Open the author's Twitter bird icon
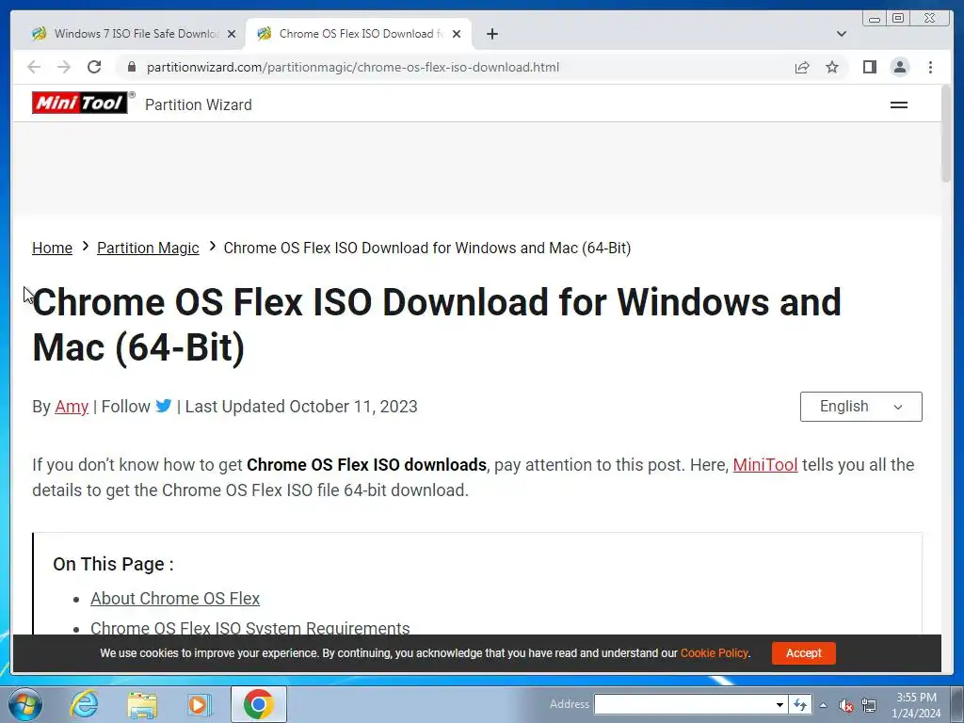Image resolution: width=964 pixels, height=723 pixels. pos(164,406)
